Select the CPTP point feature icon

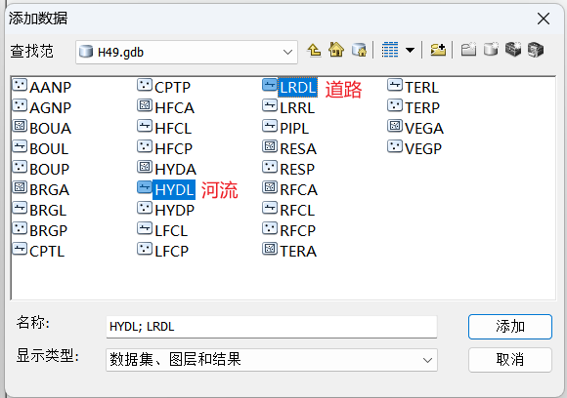point(145,85)
